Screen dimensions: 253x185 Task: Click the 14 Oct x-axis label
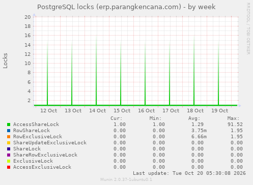click(98, 111)
